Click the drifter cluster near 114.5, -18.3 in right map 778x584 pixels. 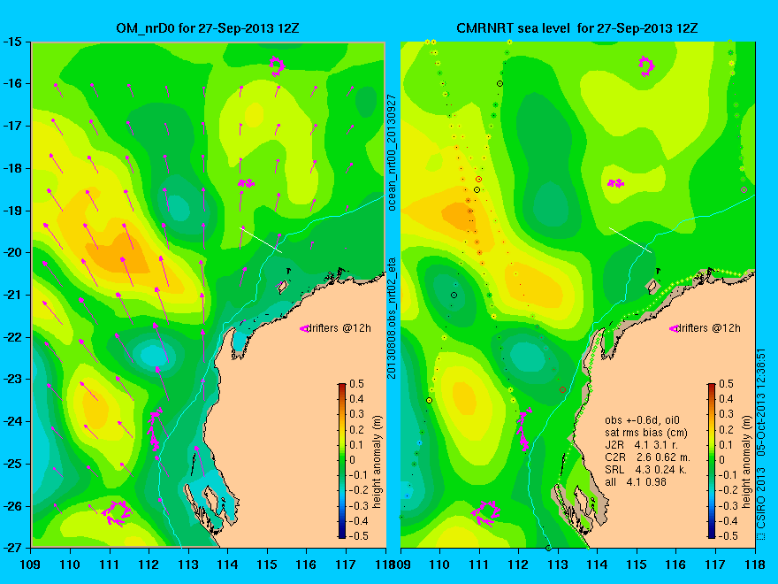615,183
